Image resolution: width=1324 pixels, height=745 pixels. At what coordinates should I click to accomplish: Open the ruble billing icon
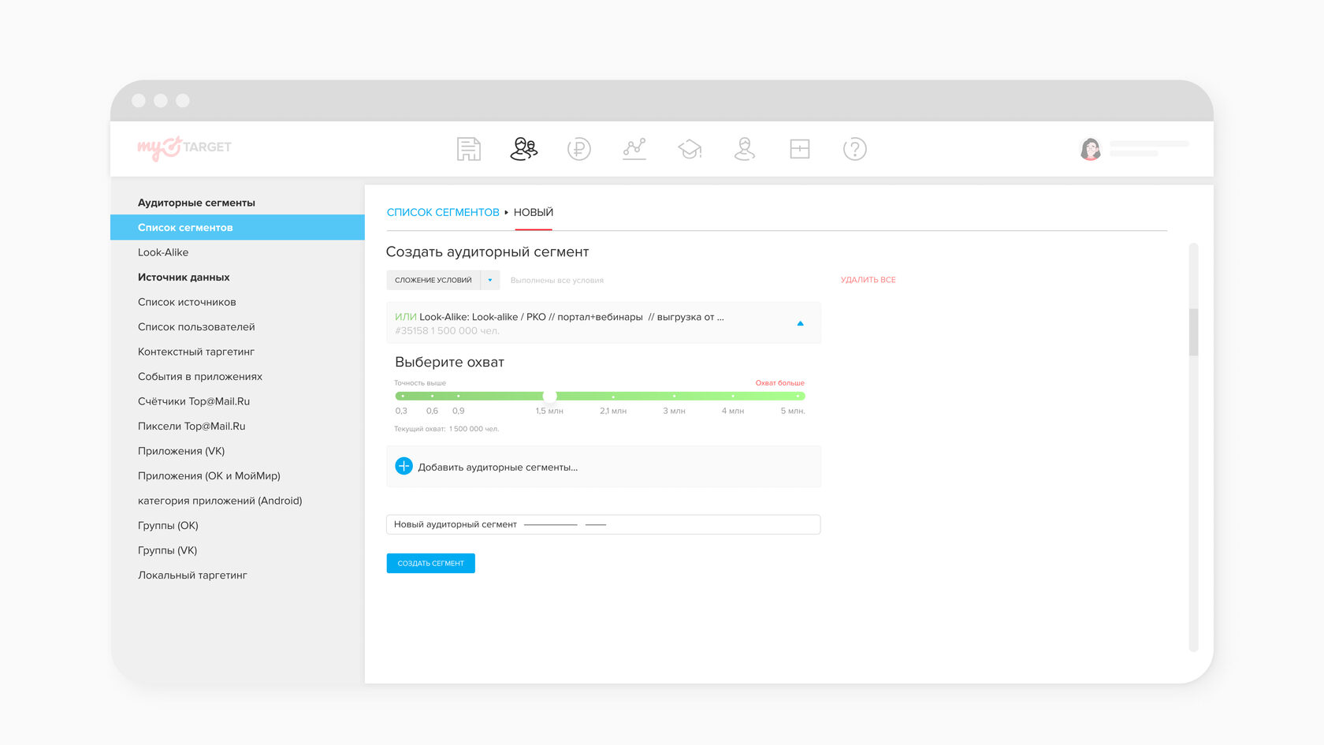click(x=579, y=149)
